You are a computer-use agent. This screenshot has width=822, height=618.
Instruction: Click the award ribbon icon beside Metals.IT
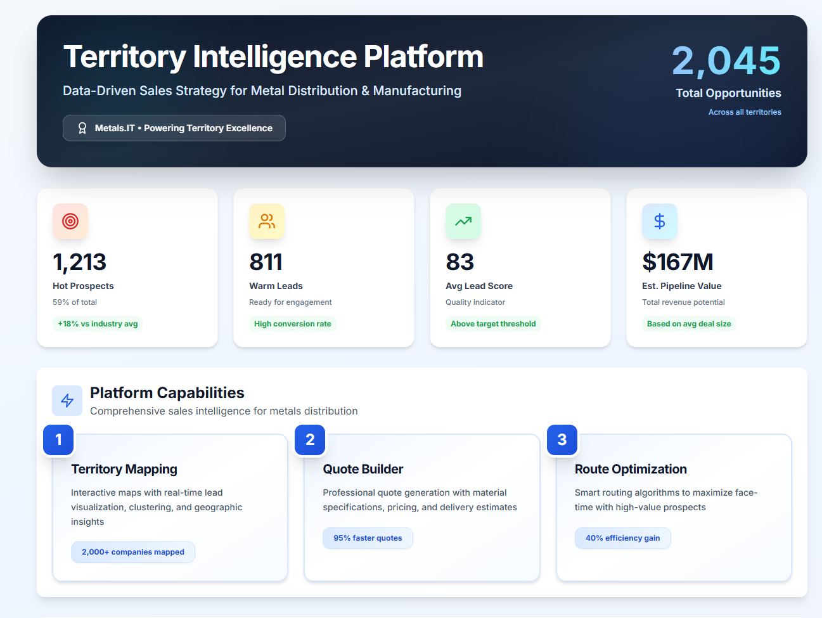[x=82, y=128]
